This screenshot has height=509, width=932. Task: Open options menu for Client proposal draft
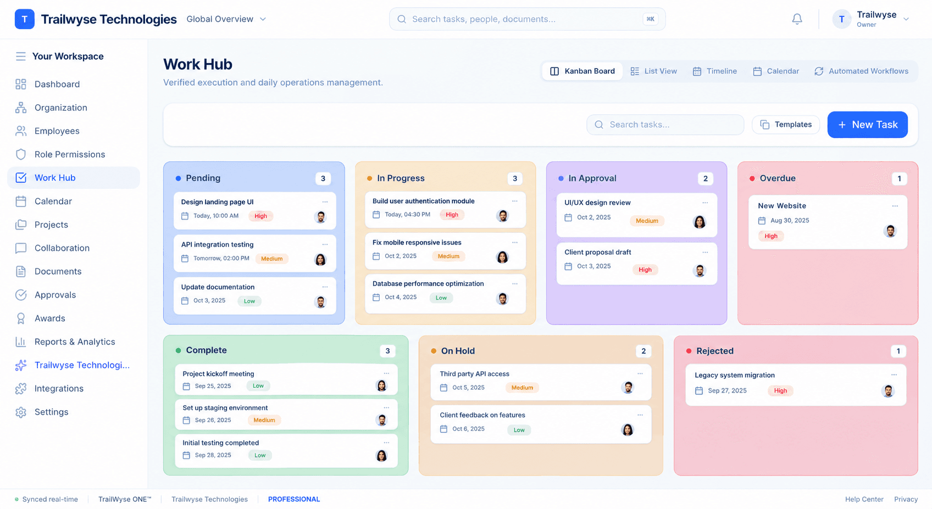[705, 252]
